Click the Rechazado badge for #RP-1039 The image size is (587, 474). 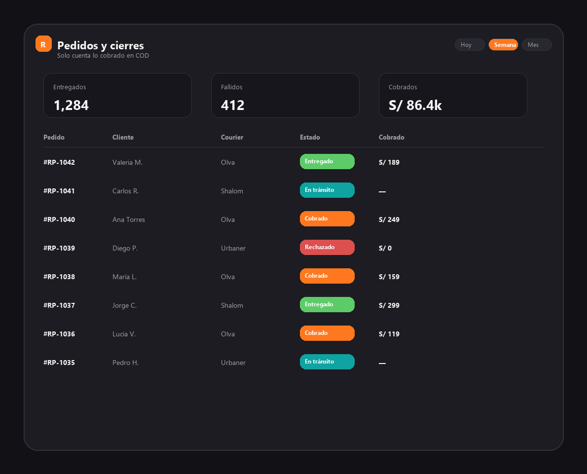coord(327,248)
